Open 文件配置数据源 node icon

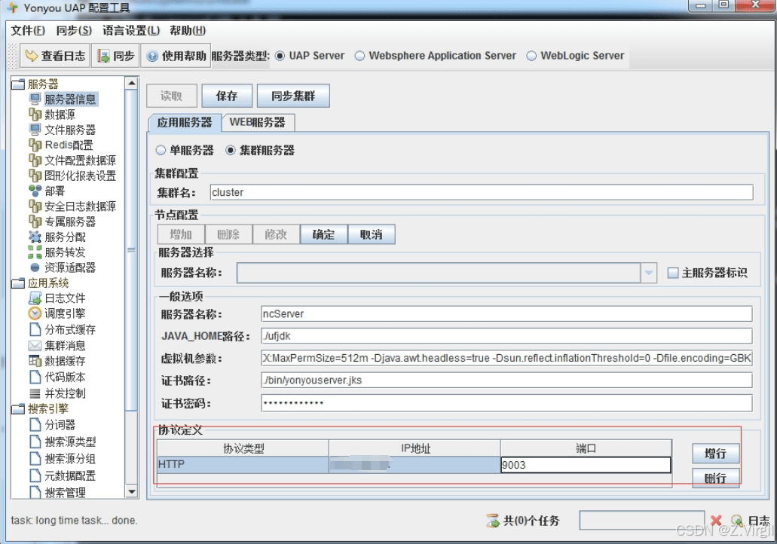point(35,160)
